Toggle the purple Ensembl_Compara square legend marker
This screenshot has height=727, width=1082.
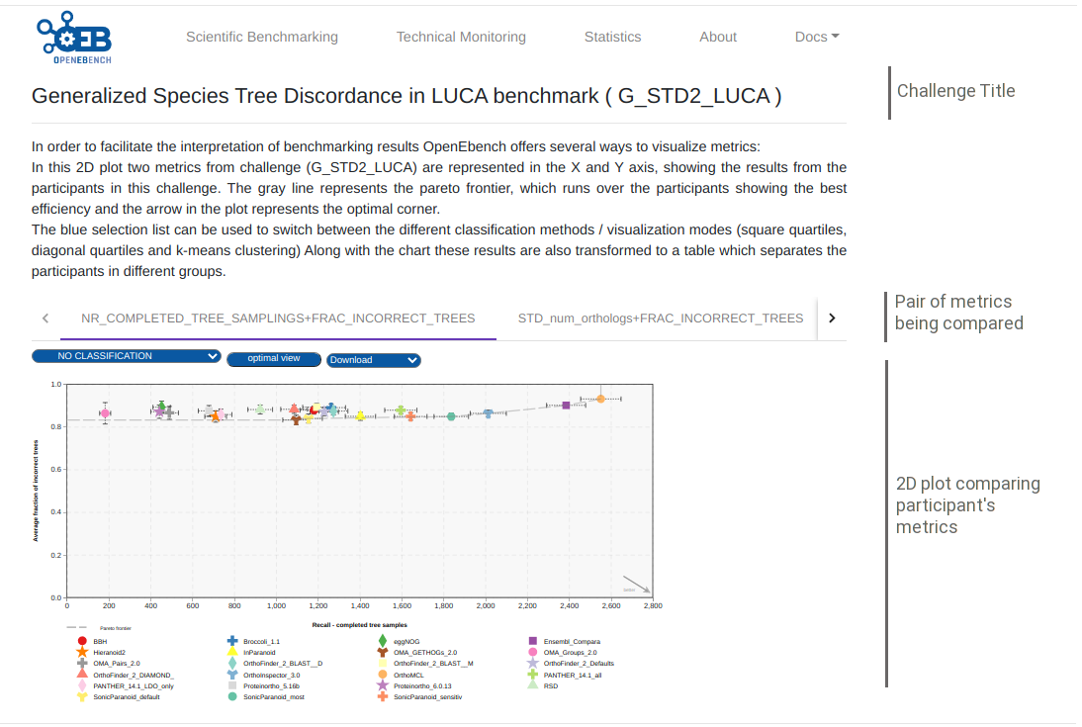click(x=533, y=641)
